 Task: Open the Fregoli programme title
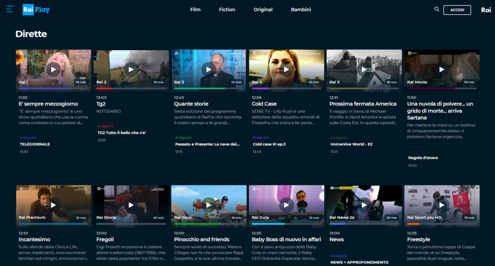pyautogui.click(x=105, y=239)
